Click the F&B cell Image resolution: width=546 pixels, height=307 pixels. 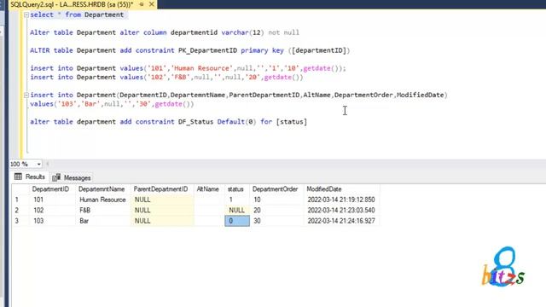pyautogui.click(x=102, y=211)
